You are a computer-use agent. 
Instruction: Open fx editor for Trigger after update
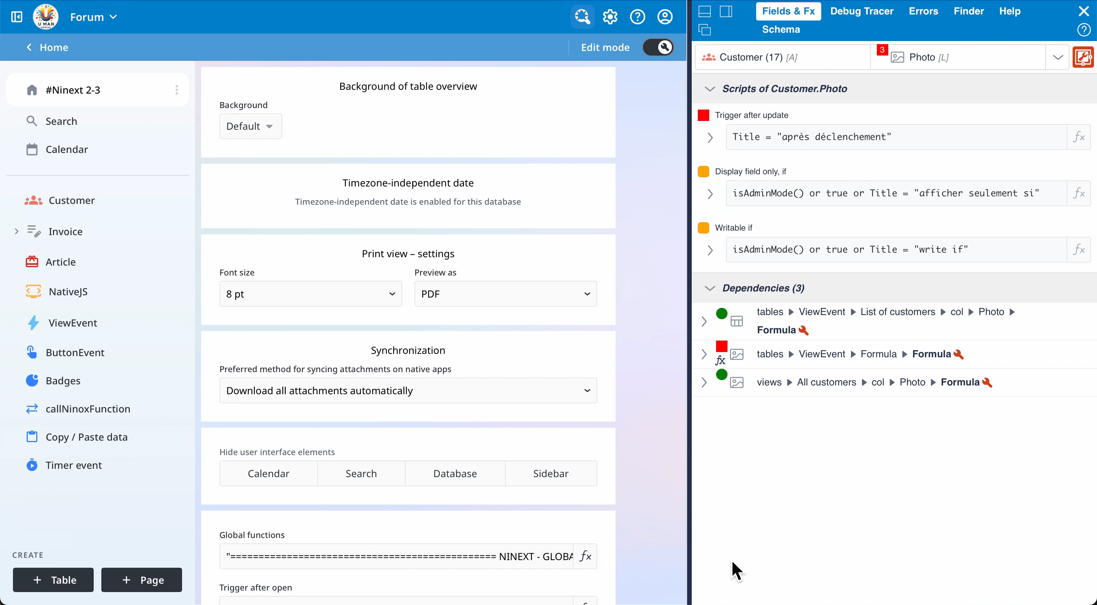tap(1078, 137)
